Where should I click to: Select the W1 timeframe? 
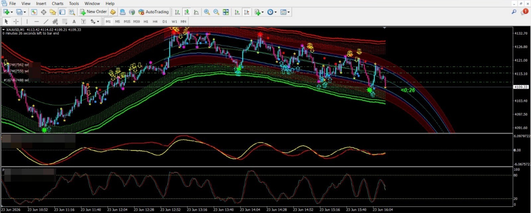tap(174, 21)
